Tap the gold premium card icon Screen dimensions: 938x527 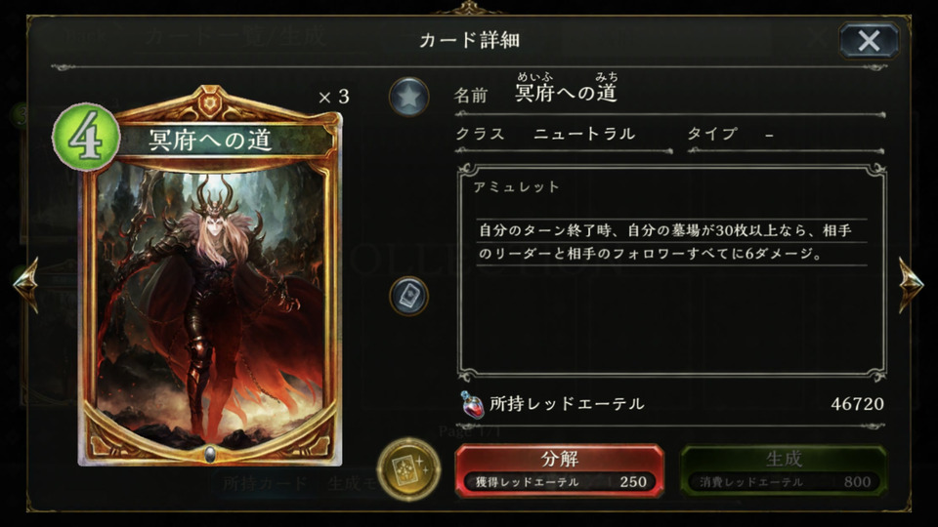tap(409, 469)
